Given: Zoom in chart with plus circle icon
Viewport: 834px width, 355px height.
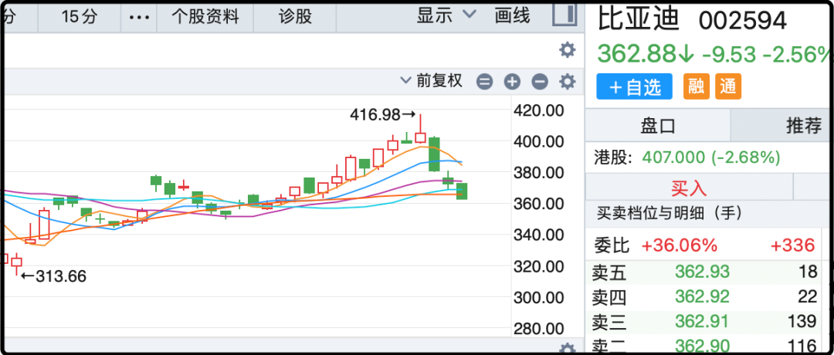Looking at the screenshot, I should pos(512,82).
